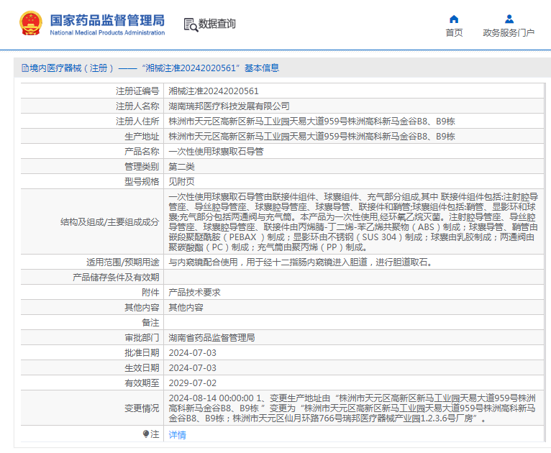
Task: Open the 数据查询 search icon
Action: coord(191,24)
